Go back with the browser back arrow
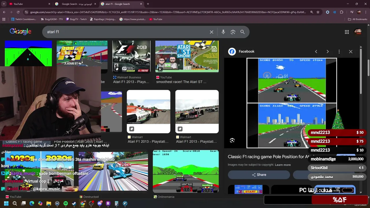 tap(4, 12)
